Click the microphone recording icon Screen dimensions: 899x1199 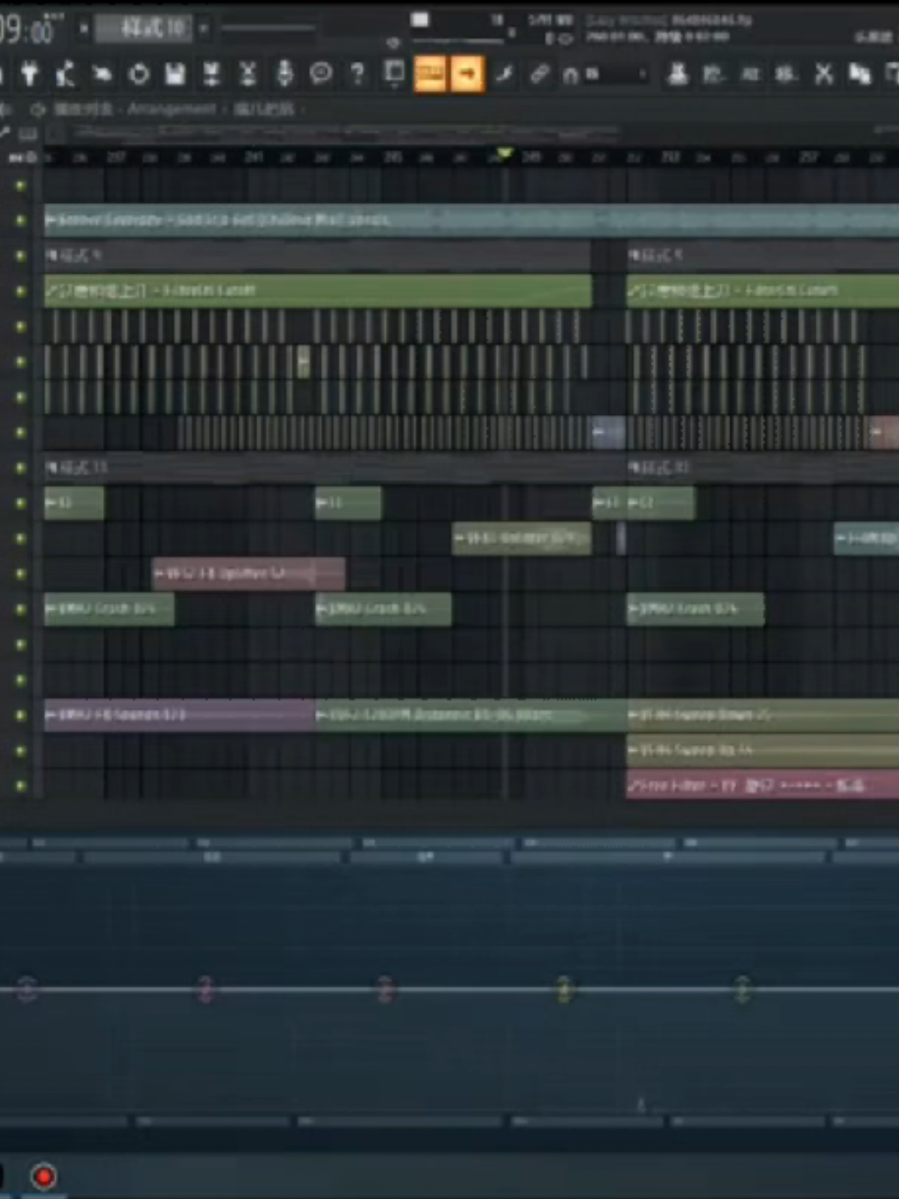[285, 73]
